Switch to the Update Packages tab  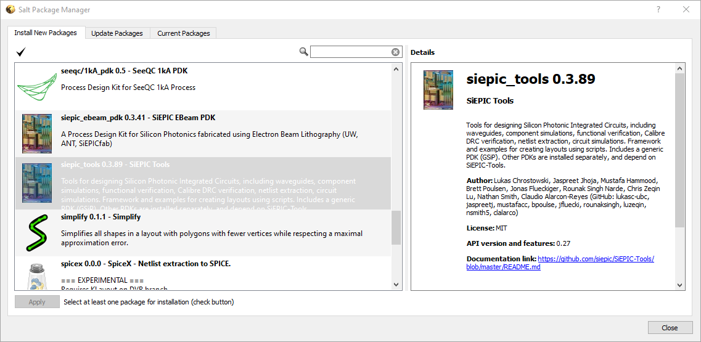(117, 33)
